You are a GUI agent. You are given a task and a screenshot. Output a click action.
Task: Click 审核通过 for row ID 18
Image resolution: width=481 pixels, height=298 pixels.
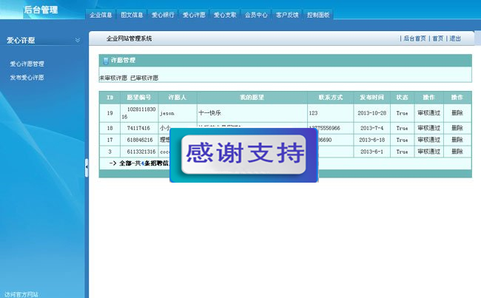tap(429, 128)
